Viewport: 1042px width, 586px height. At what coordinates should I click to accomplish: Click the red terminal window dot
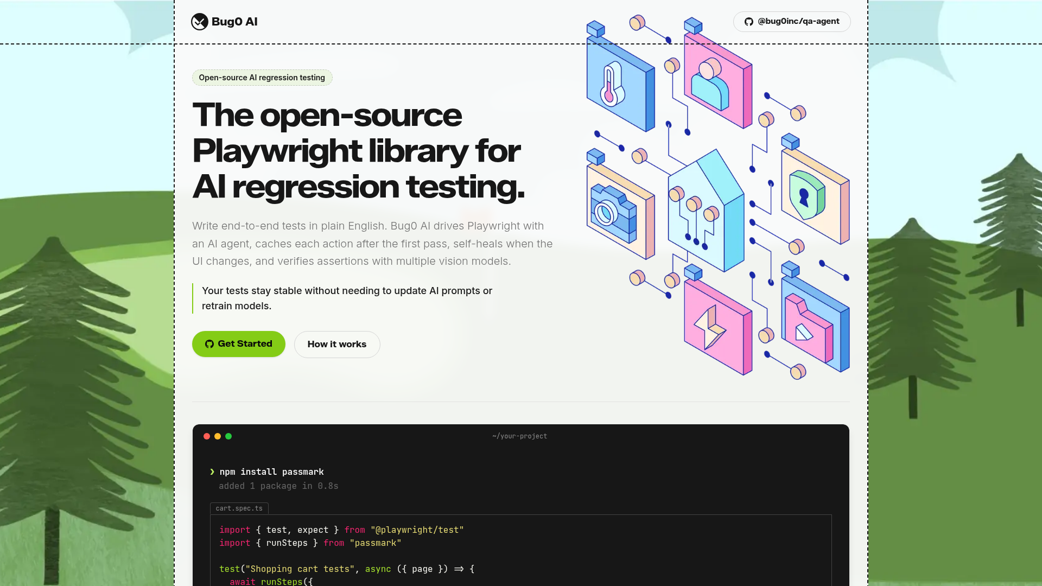(x=207, y=436)
